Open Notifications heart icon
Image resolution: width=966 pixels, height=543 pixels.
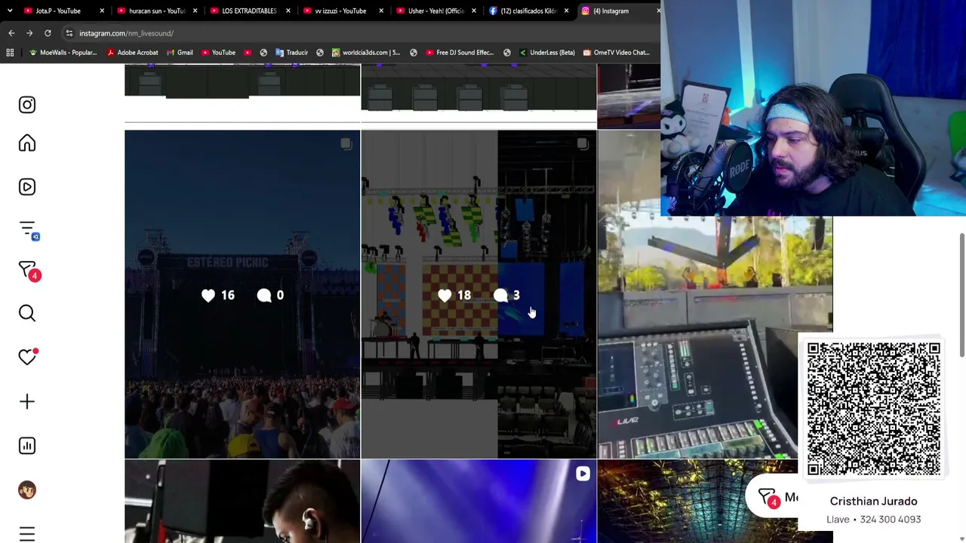coord(28,356)
